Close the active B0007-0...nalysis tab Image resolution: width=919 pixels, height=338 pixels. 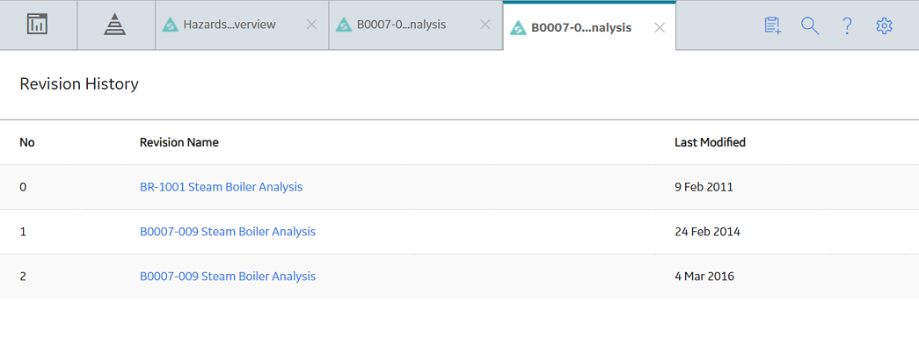(660, 27)
